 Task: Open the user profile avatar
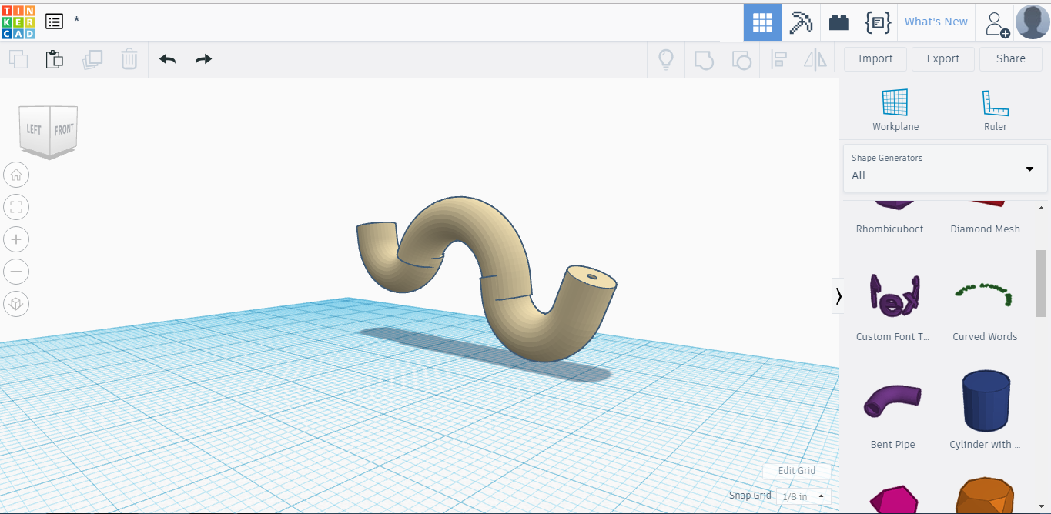(1033, 22)
